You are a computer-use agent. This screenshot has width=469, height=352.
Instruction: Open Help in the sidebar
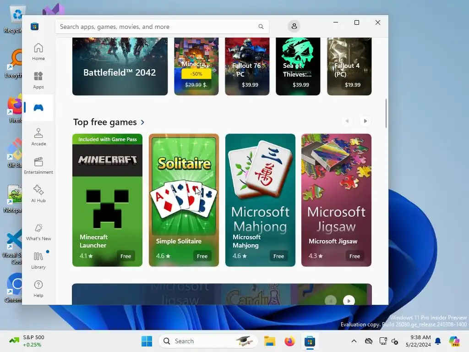pos(38,289)
